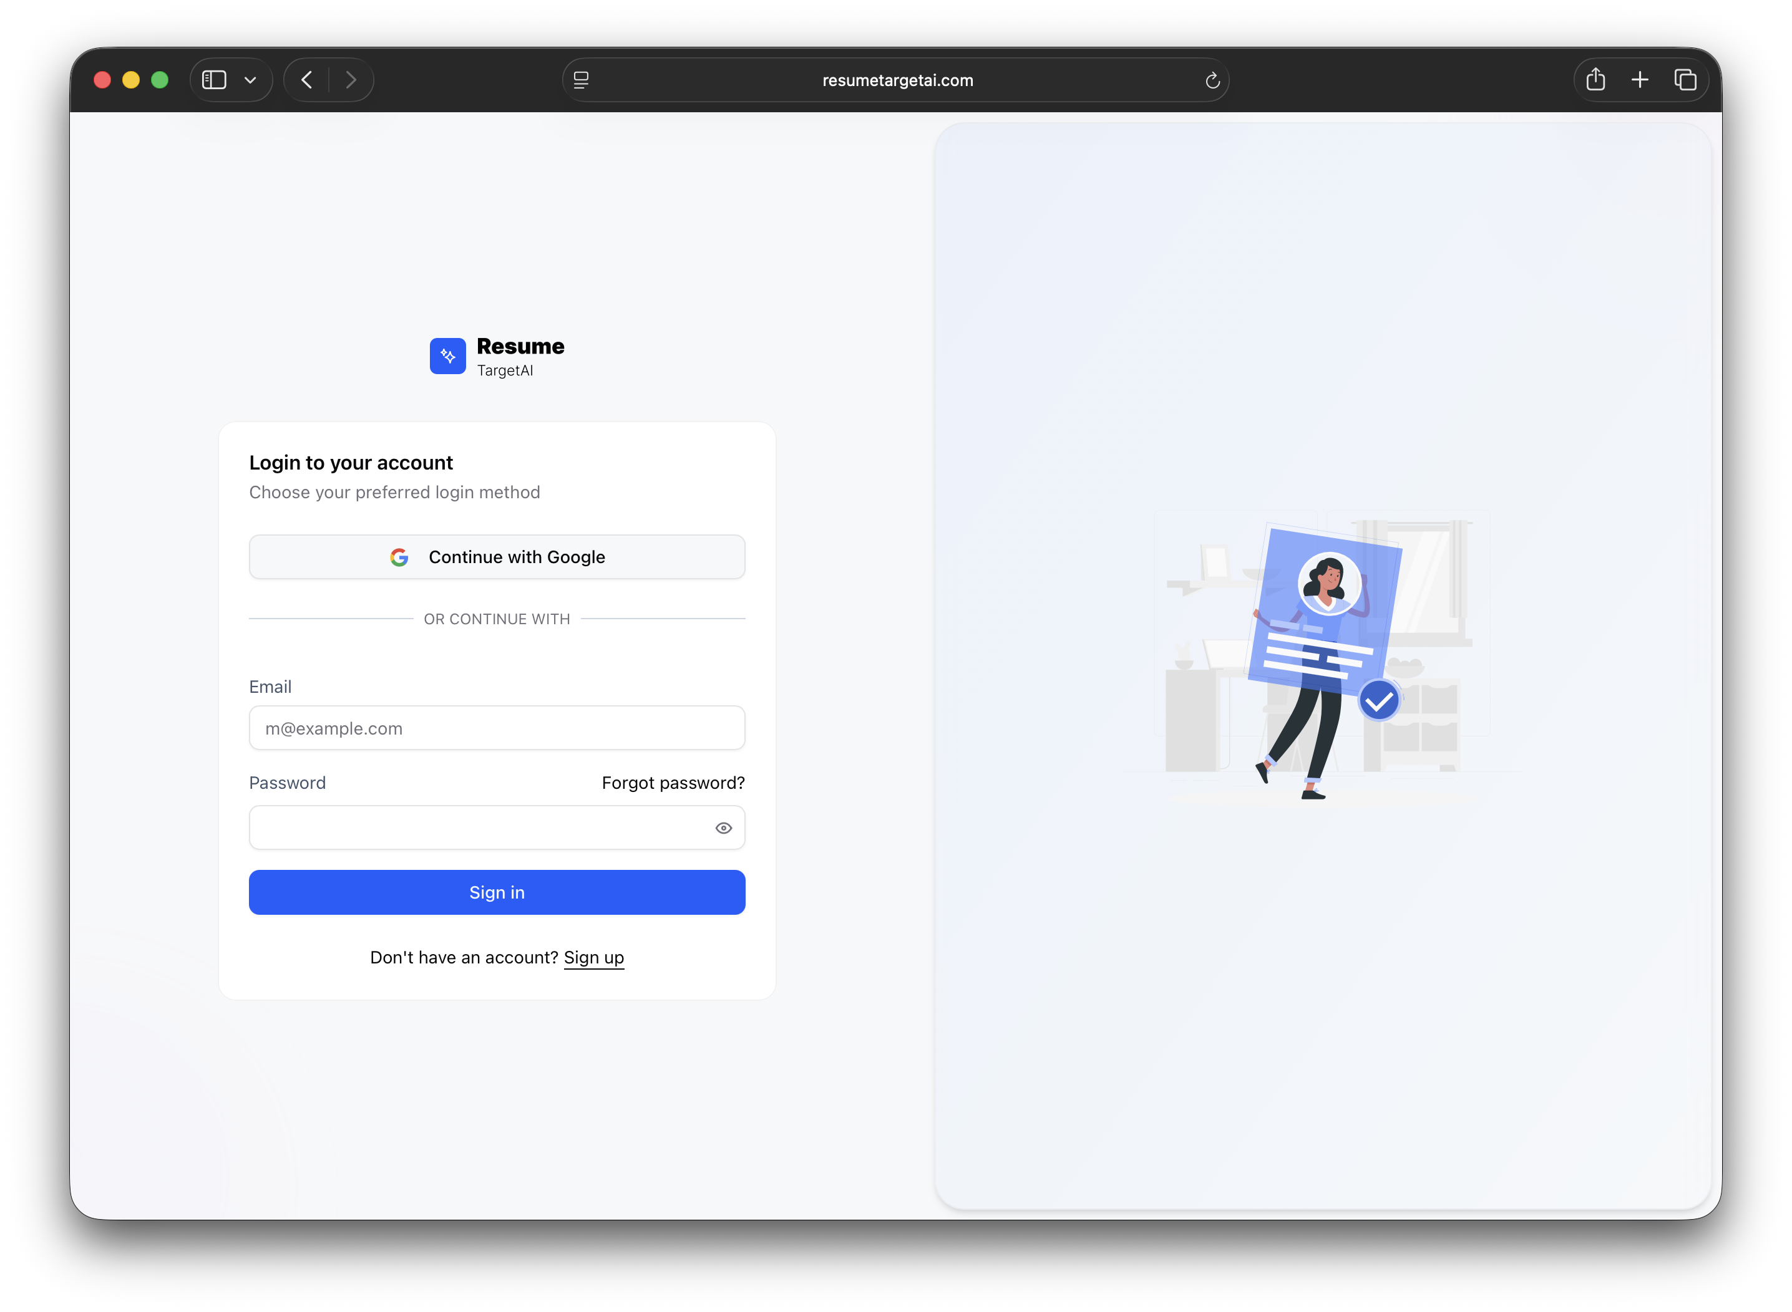Click the m@example.com email field
1792x1312 pixels.
coord(497,728)
